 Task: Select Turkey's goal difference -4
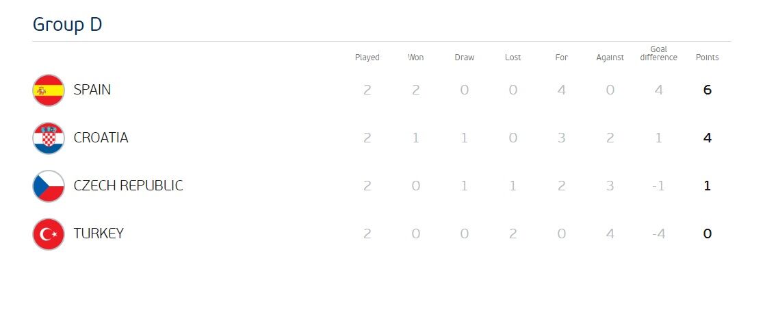click(659, 234)
